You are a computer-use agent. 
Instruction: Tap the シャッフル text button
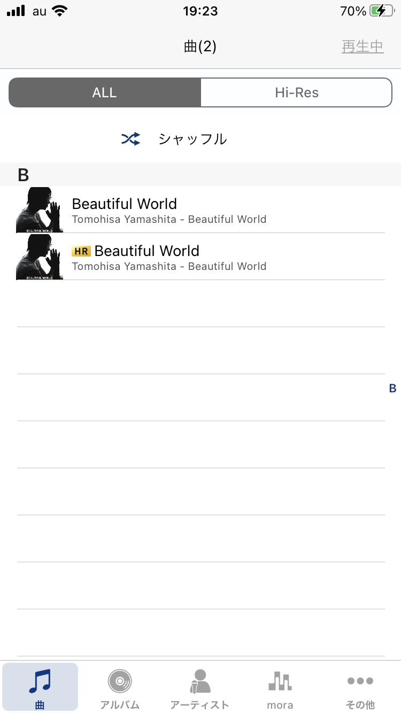(192, 139)
